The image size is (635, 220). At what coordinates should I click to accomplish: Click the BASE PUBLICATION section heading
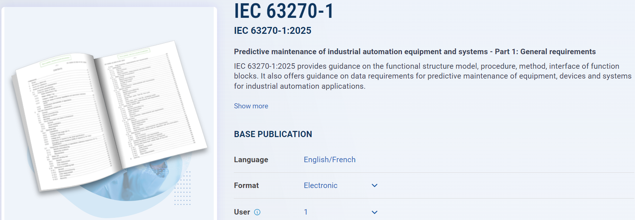[x=273, y=134]
